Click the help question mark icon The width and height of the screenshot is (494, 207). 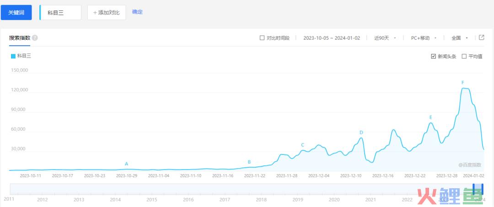click(x=35, y=38)
